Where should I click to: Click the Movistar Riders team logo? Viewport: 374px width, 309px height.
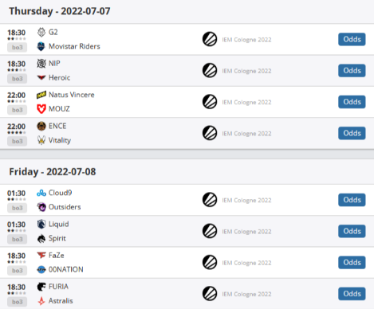click(41, 46)
